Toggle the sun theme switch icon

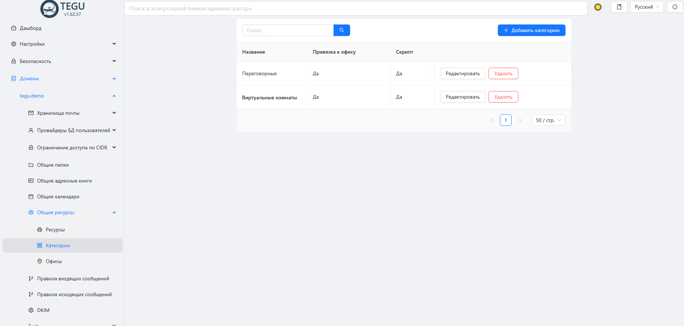[598, 7]
